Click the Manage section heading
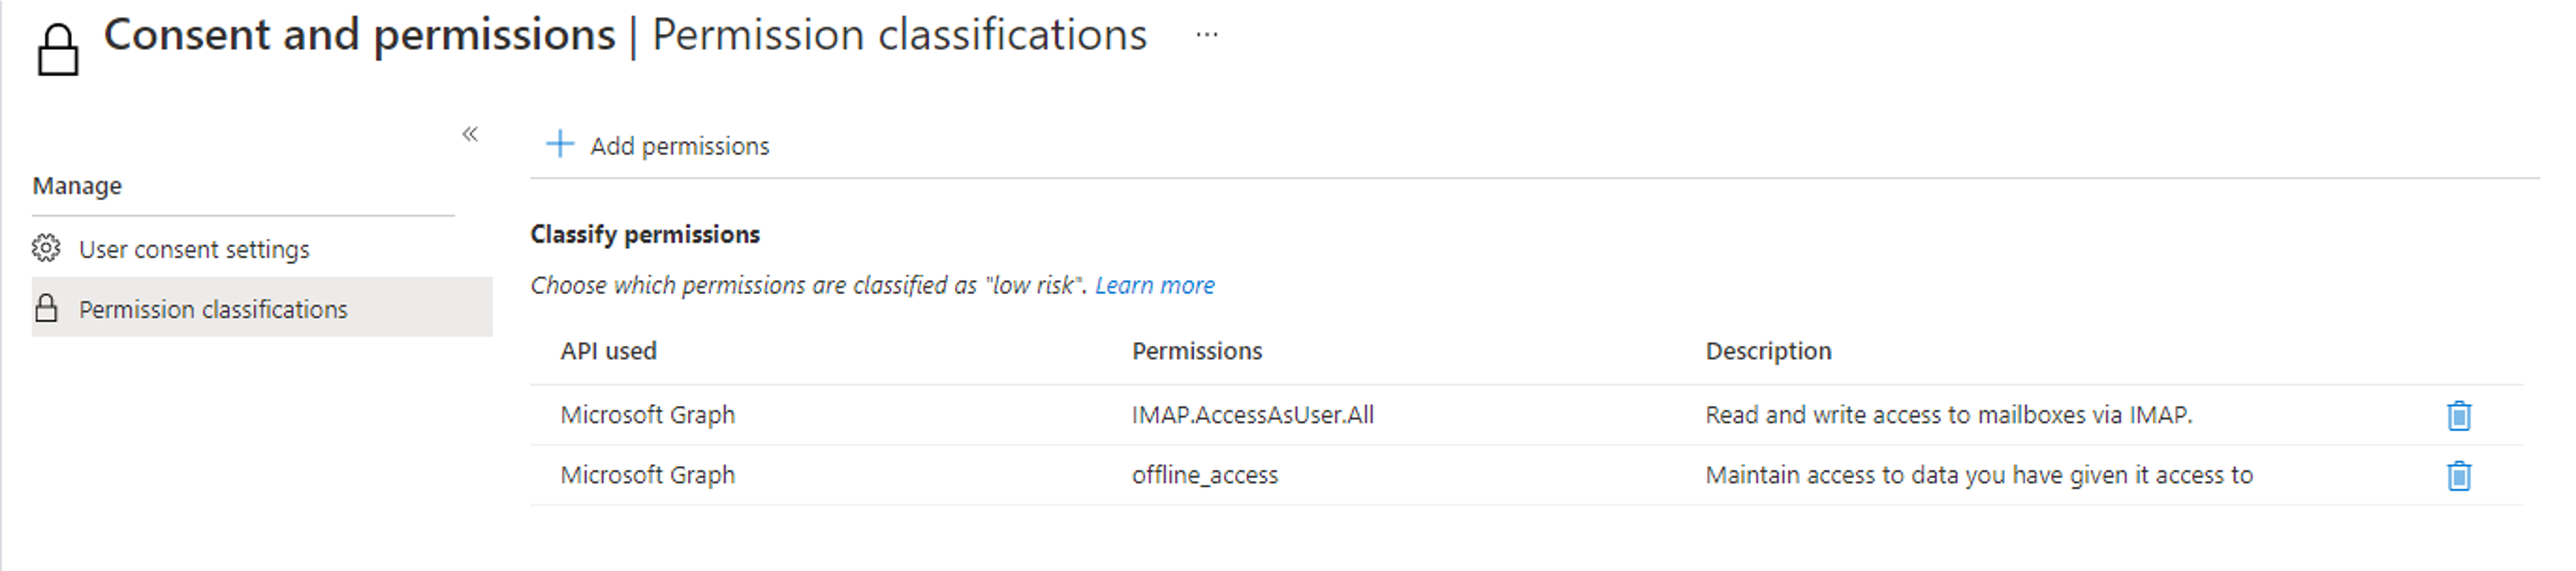This screenshot has height=571, width=2576. click(77, 187)
